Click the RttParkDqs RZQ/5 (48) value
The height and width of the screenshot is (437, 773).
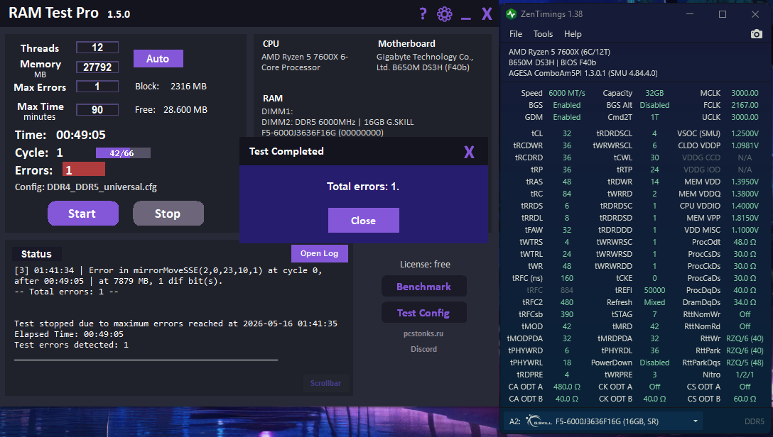pyautogui.click(x=745, y=363)
